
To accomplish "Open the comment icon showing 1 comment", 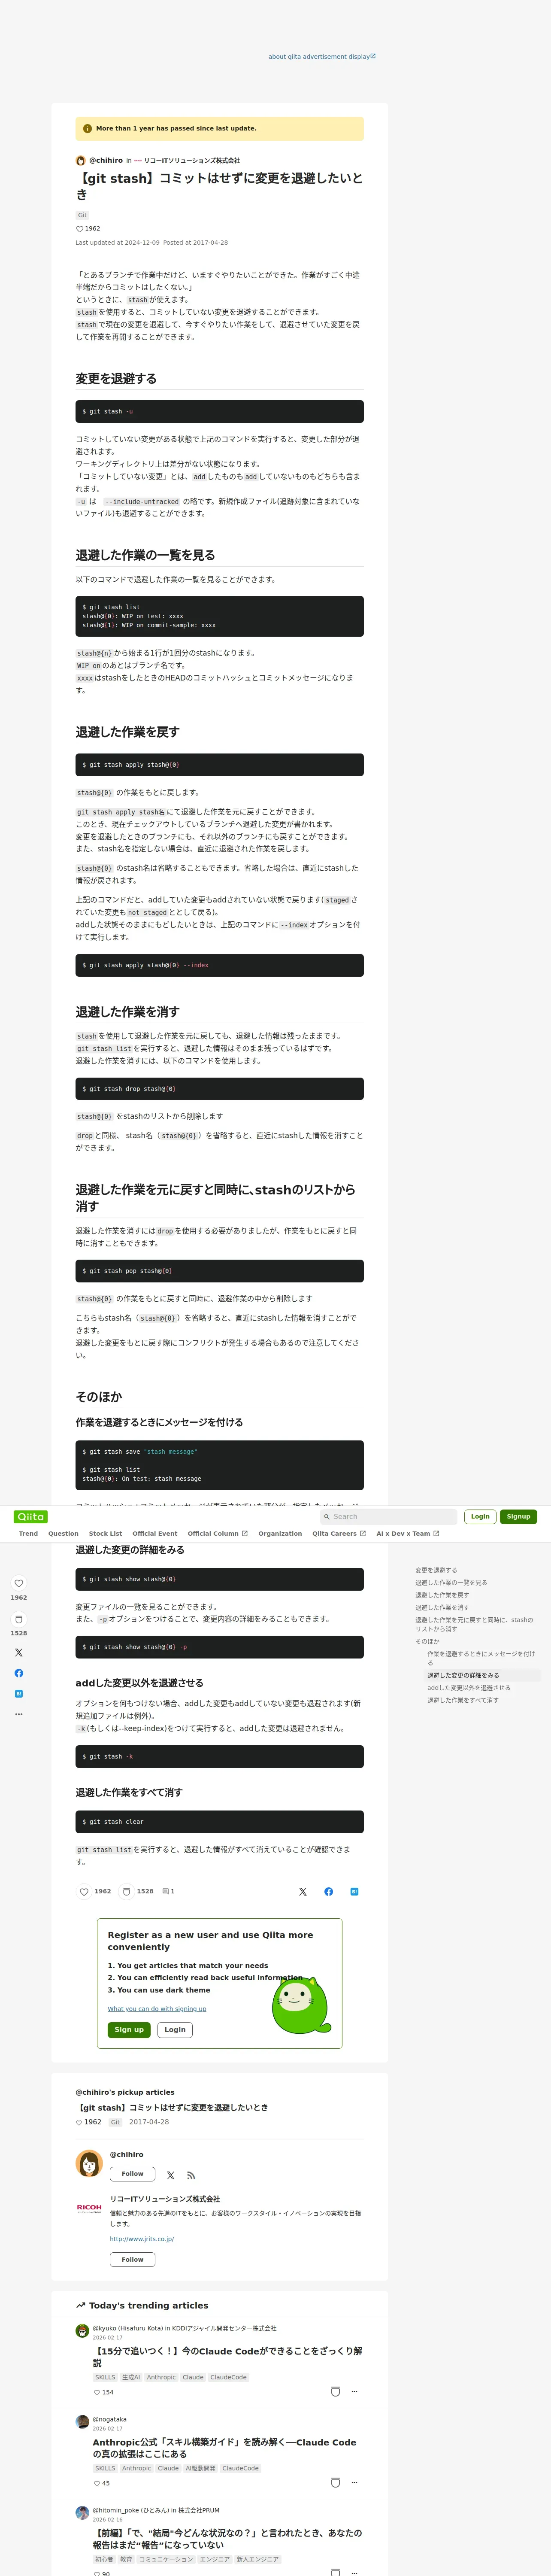I will pyautogui.click(x=166, y=1891).
